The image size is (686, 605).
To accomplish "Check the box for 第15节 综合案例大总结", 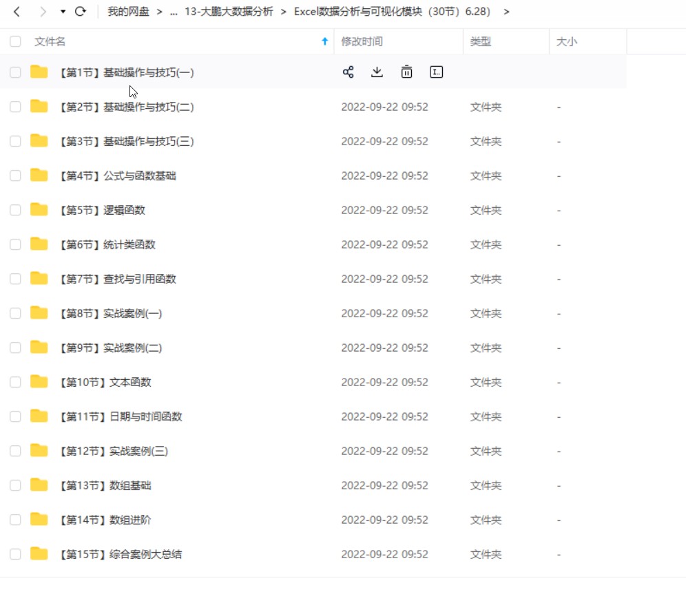I will 15,554.
